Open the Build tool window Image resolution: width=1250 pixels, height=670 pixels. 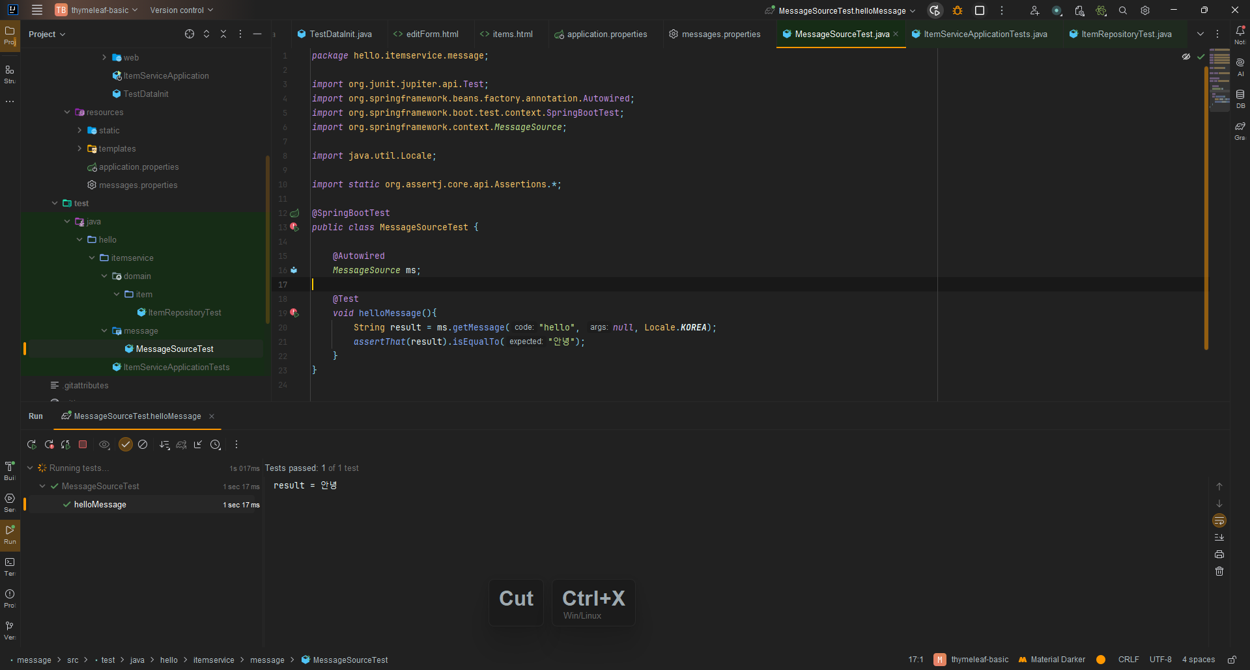click(10, 470)
